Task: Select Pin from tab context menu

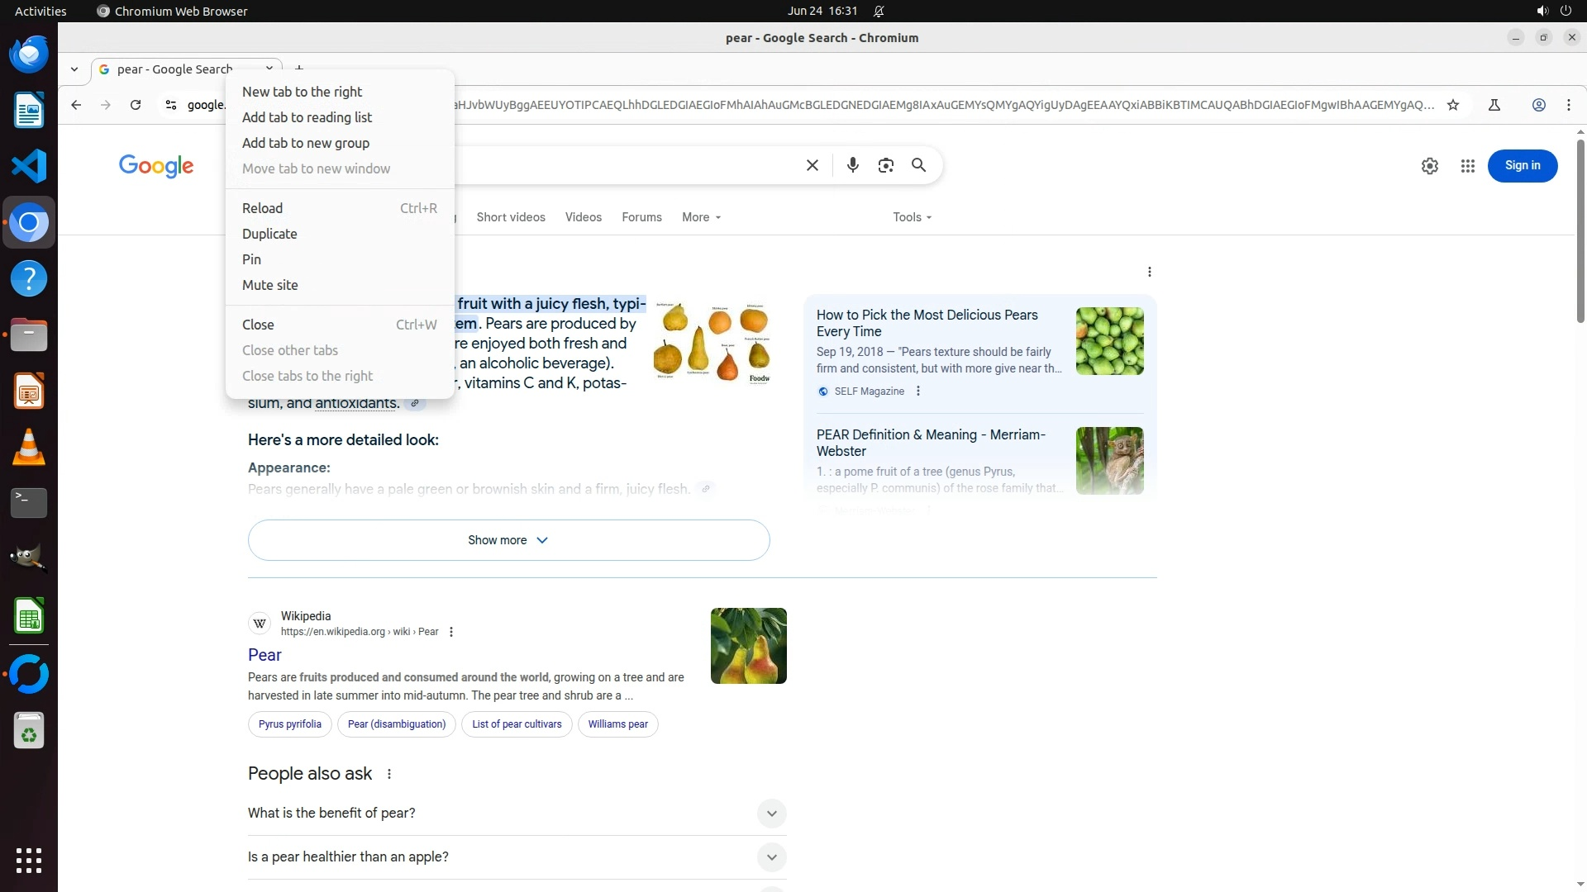Action: pyautogui.click(x=251, y=259)
